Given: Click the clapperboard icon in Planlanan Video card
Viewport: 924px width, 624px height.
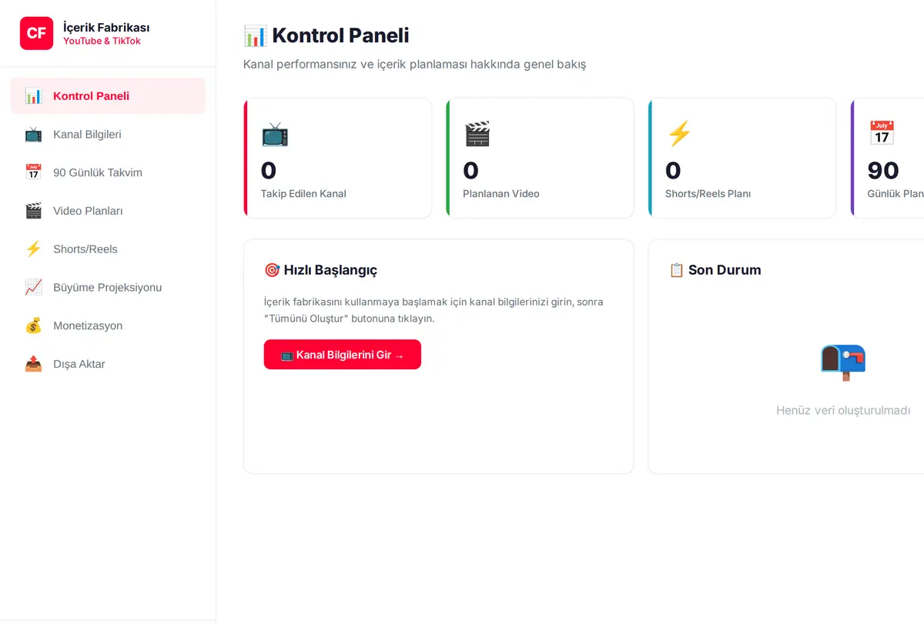Looking at the screenshot, I should (x=477, y=134).
